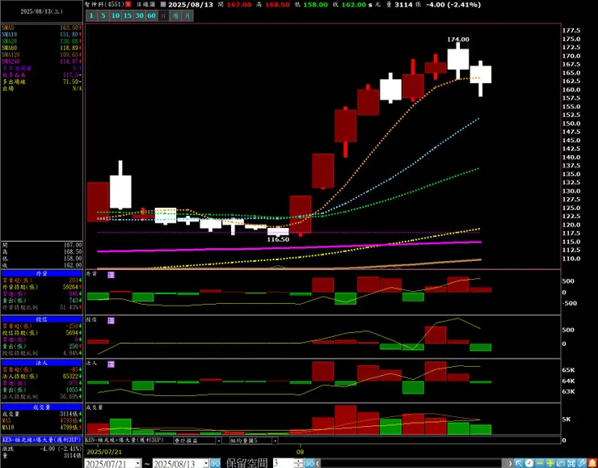Click the 保留空間 number input field
Image resolution: width=598 pixels, height=468 pixels.
point(283,463)
